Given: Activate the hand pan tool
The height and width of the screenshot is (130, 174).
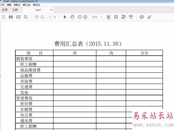Looking at the screenshot, I should (72, 17).
